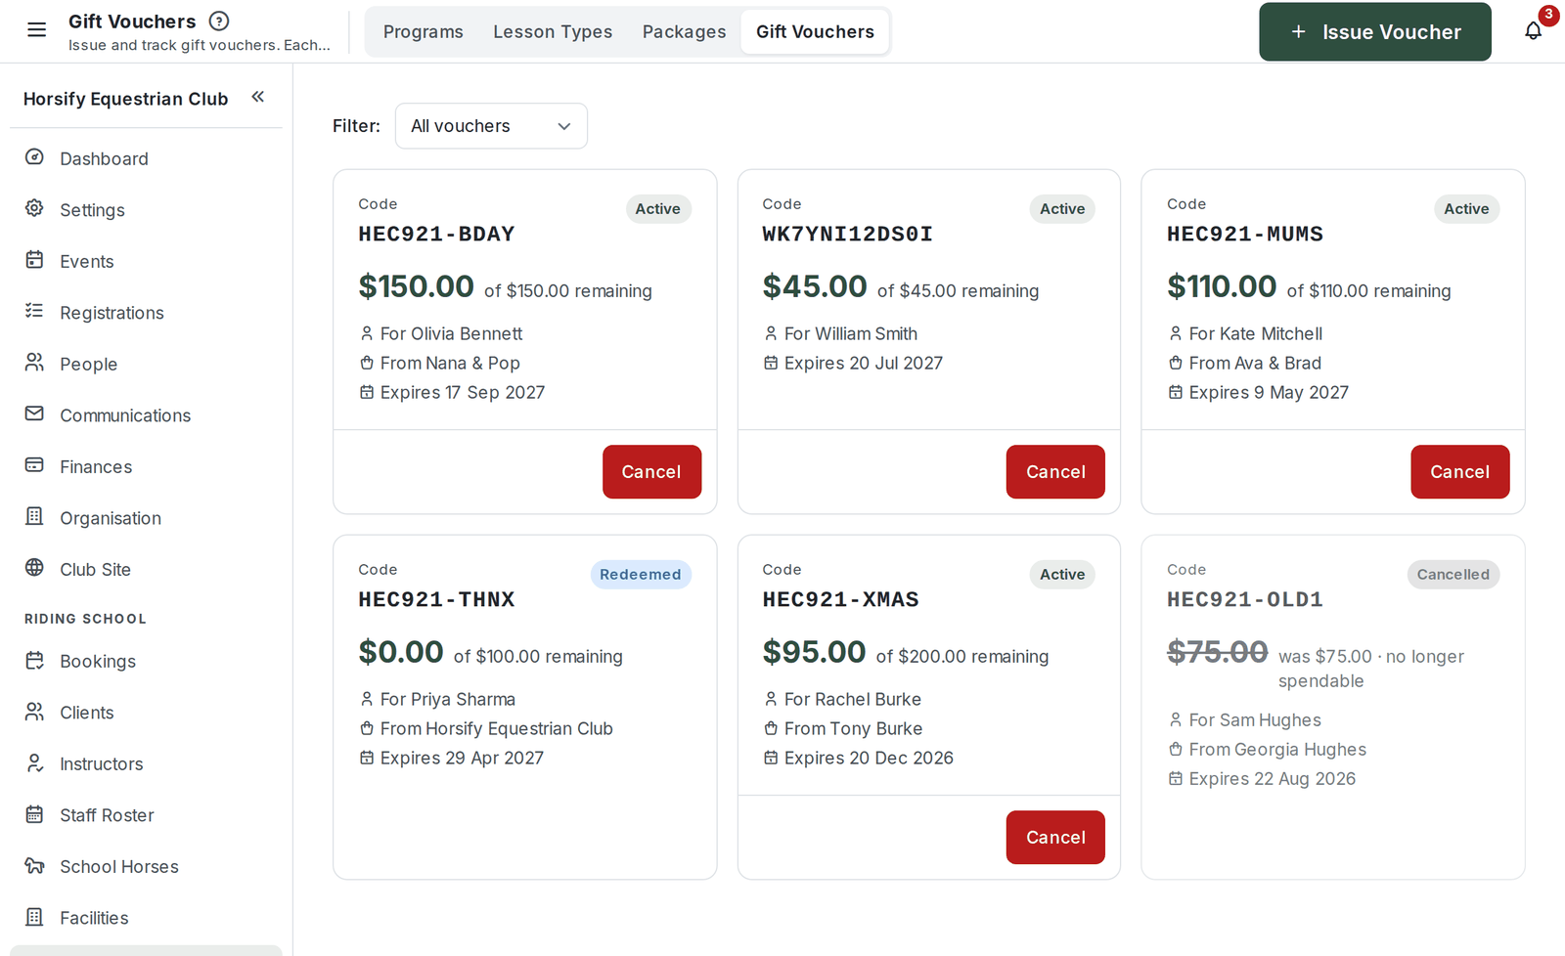Switch to the Programs tab
Viewport: 1565px width, 956px height.
pos(424,32)
